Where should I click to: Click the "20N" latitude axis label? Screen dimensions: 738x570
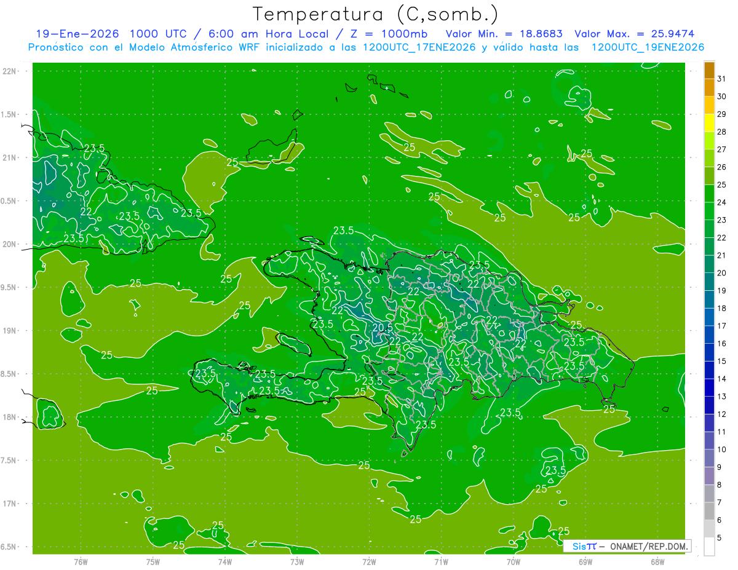point(10,244)
